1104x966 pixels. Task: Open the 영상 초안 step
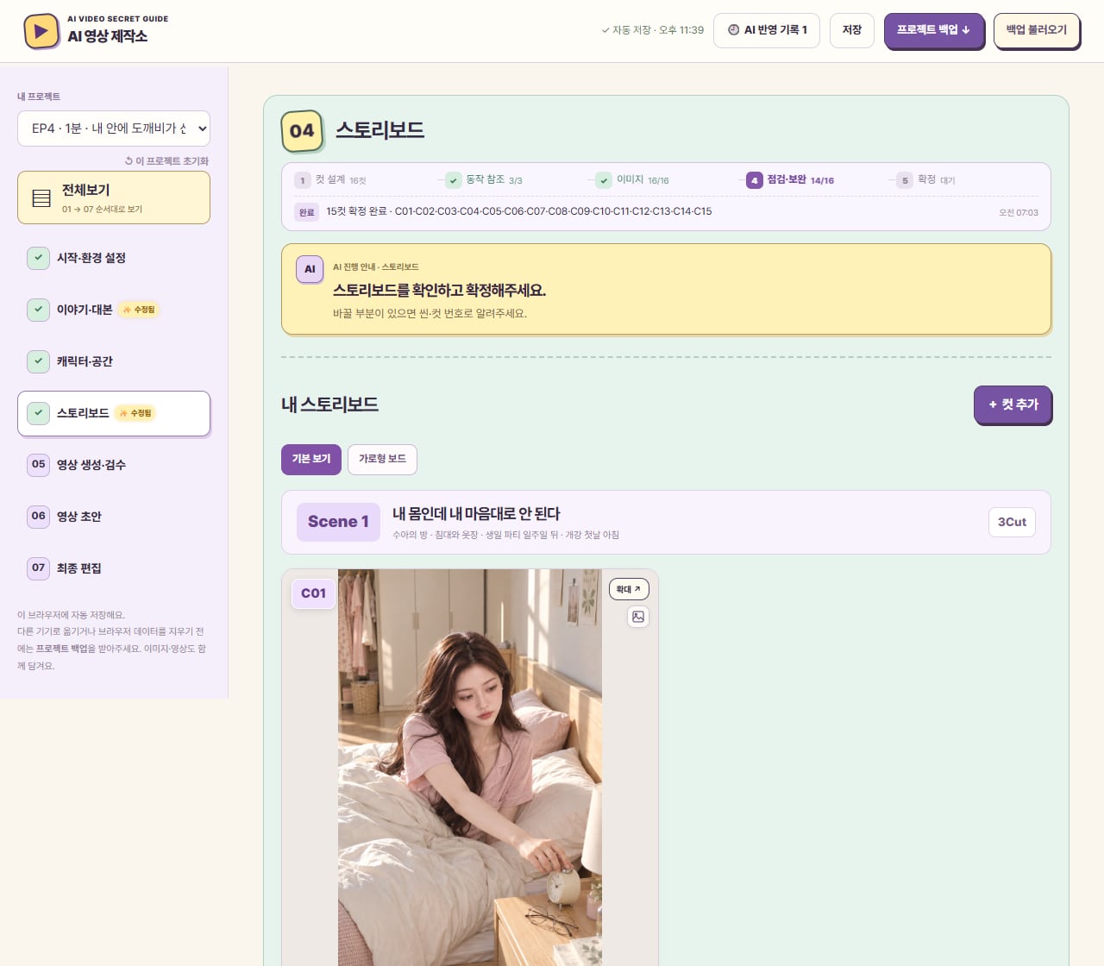point(114,517)
